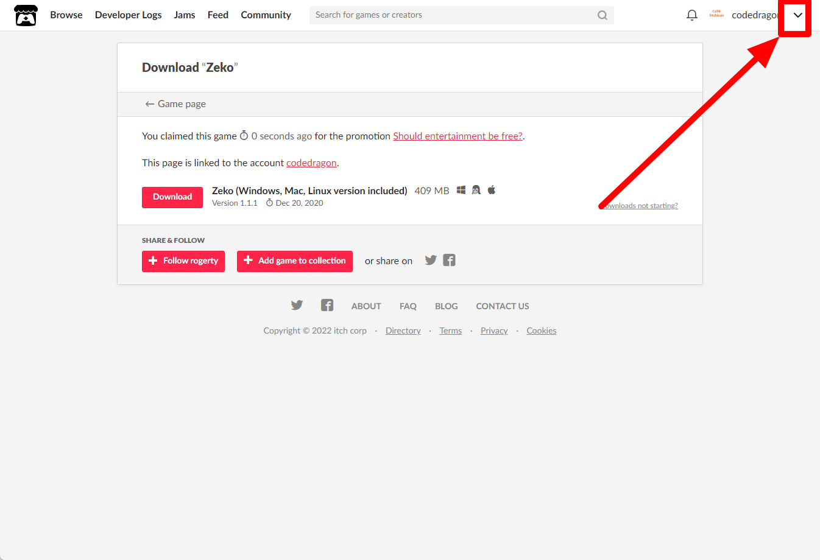Image resolution: width=820 pixels, height=560 pixels.
Task: Click the Linux penguin platform icon
Action: click(476, 191)
